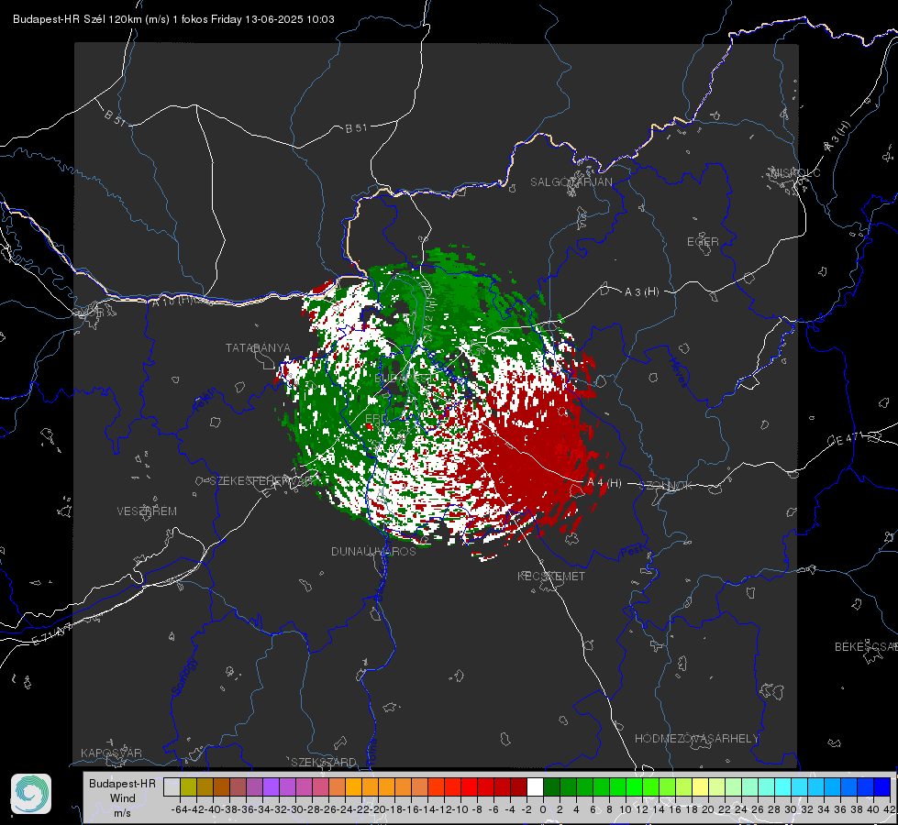
Task: Click the '-20' legend value
Action: [x=379, y=809]
